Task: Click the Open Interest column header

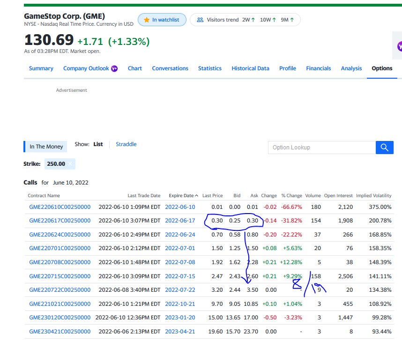Action: [338, 195]
